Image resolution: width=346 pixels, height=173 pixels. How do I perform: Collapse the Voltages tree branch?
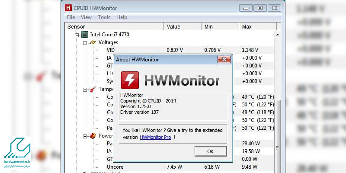[85, 42]
